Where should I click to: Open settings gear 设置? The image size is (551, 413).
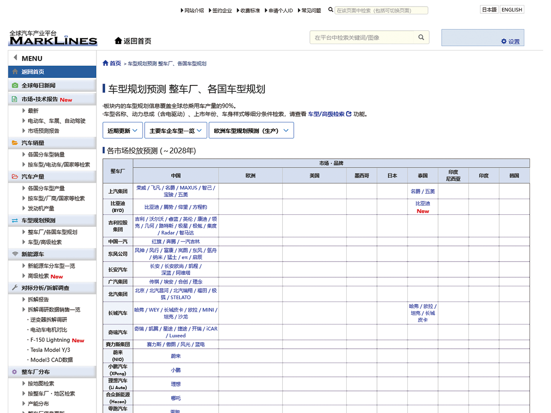pos(510,41)
